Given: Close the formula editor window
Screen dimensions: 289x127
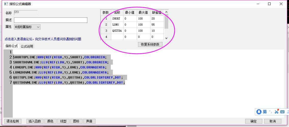Looking at the screenshot, I should click(281, 4).
